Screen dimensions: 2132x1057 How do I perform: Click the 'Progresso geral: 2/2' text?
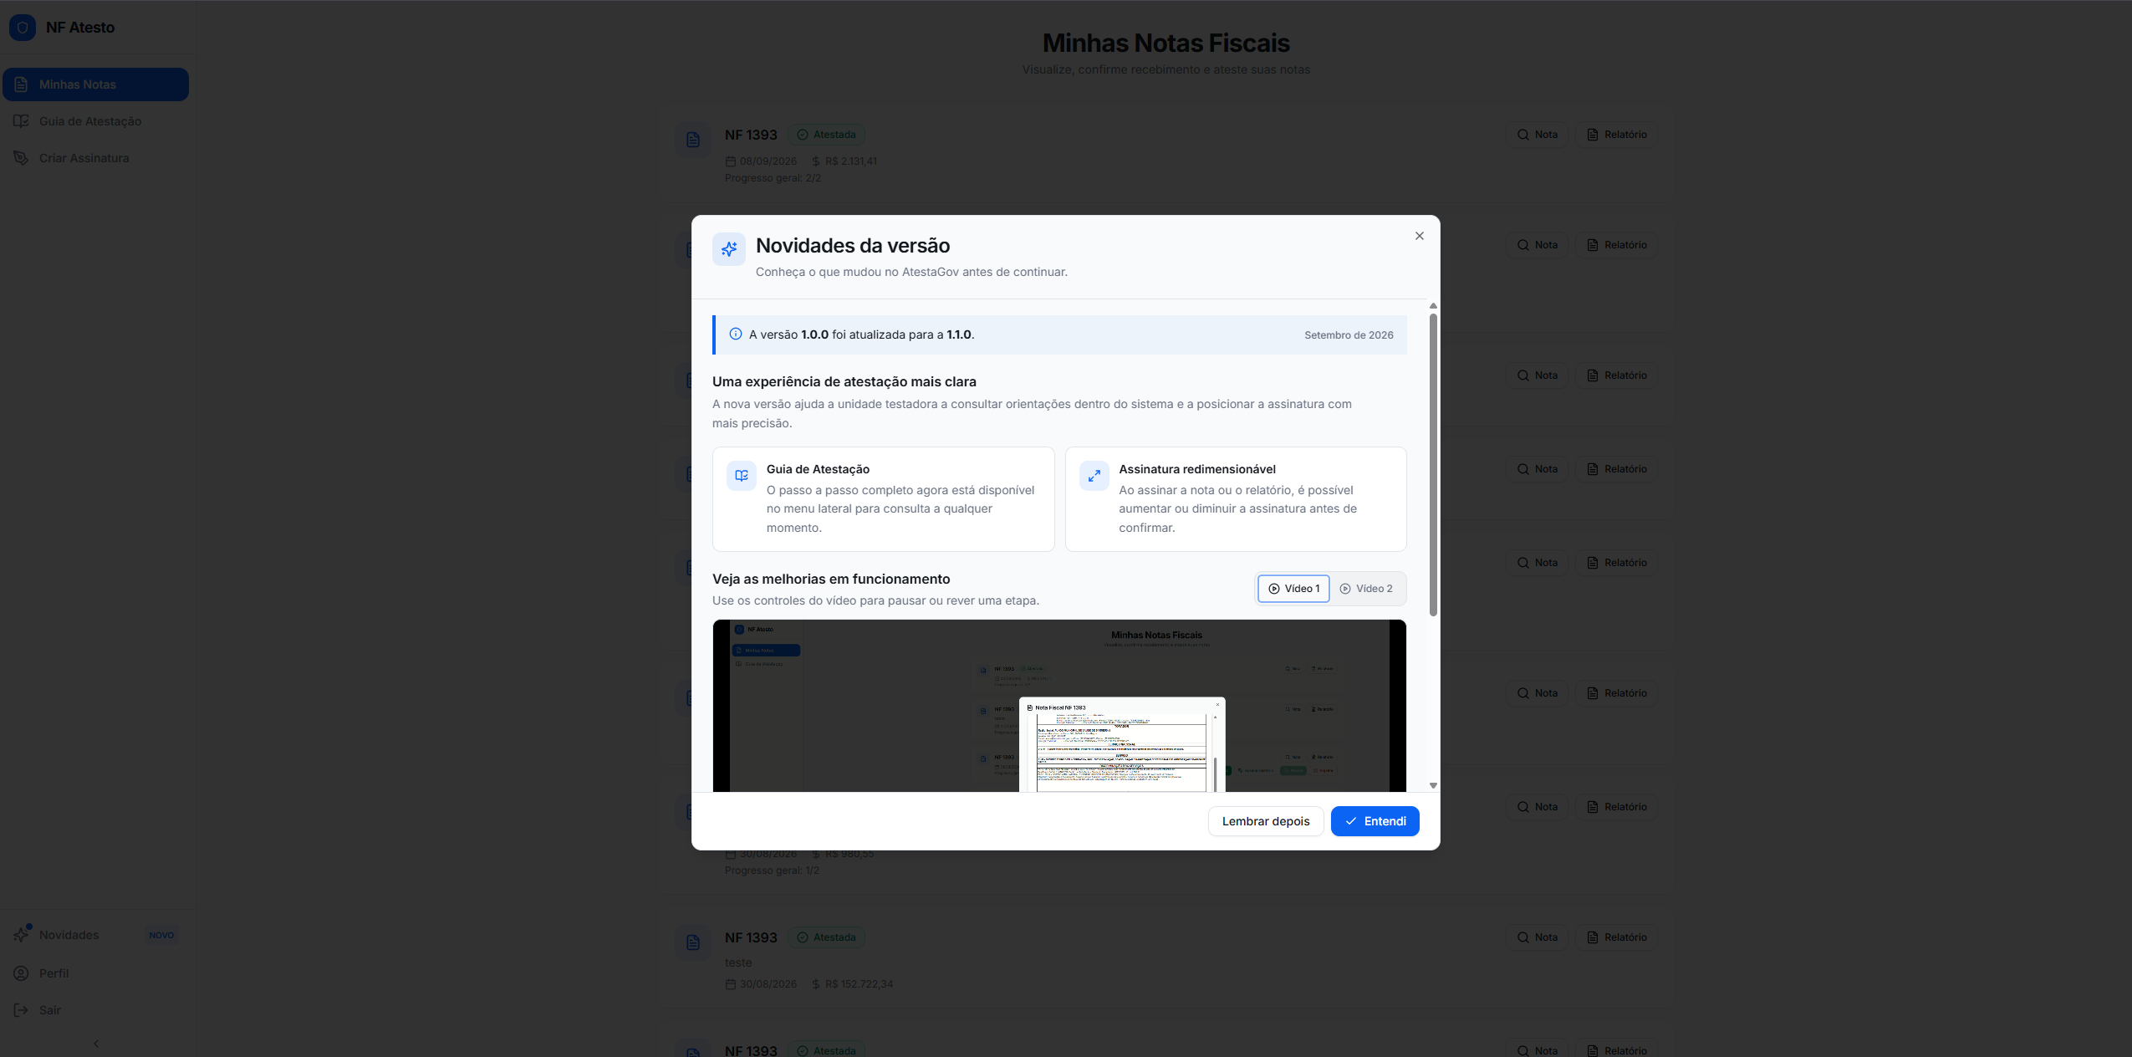coord(773,178)
